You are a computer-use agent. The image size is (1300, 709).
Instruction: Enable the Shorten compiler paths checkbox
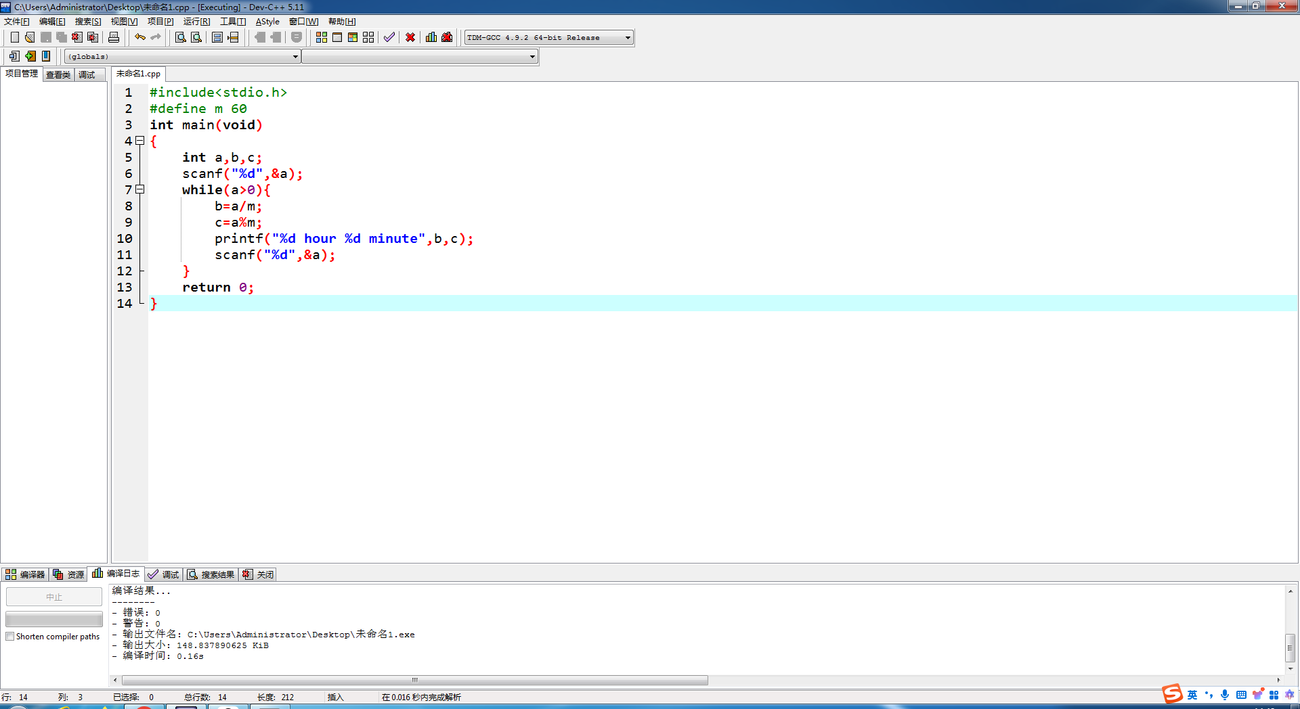coord(10,637)
